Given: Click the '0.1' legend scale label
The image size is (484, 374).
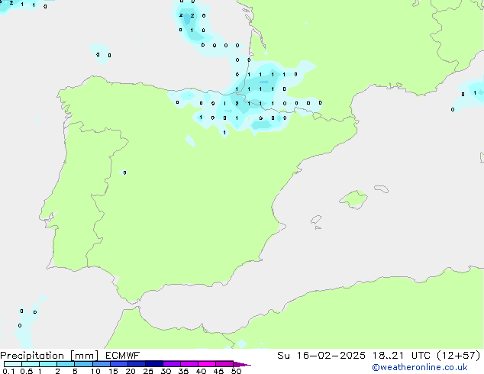Looking at the screenshot, I should click(8, 371).
